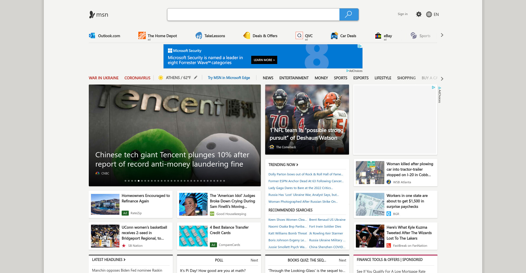This screenshot has height=273, width=526.
Task: Open Outlook.com shortcut icon
Action: click(92, 36)
